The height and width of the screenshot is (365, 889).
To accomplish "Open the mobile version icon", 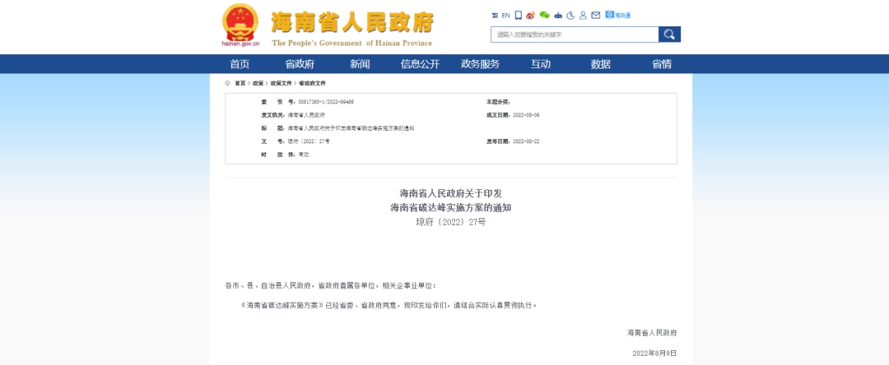I will (518, 15).
